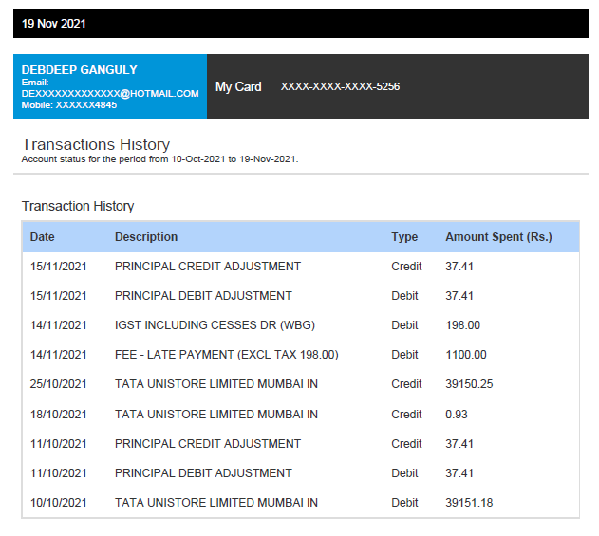This screenshot has width=599, height=536.
Task: Click the Type column header
Action: (404, 237)
